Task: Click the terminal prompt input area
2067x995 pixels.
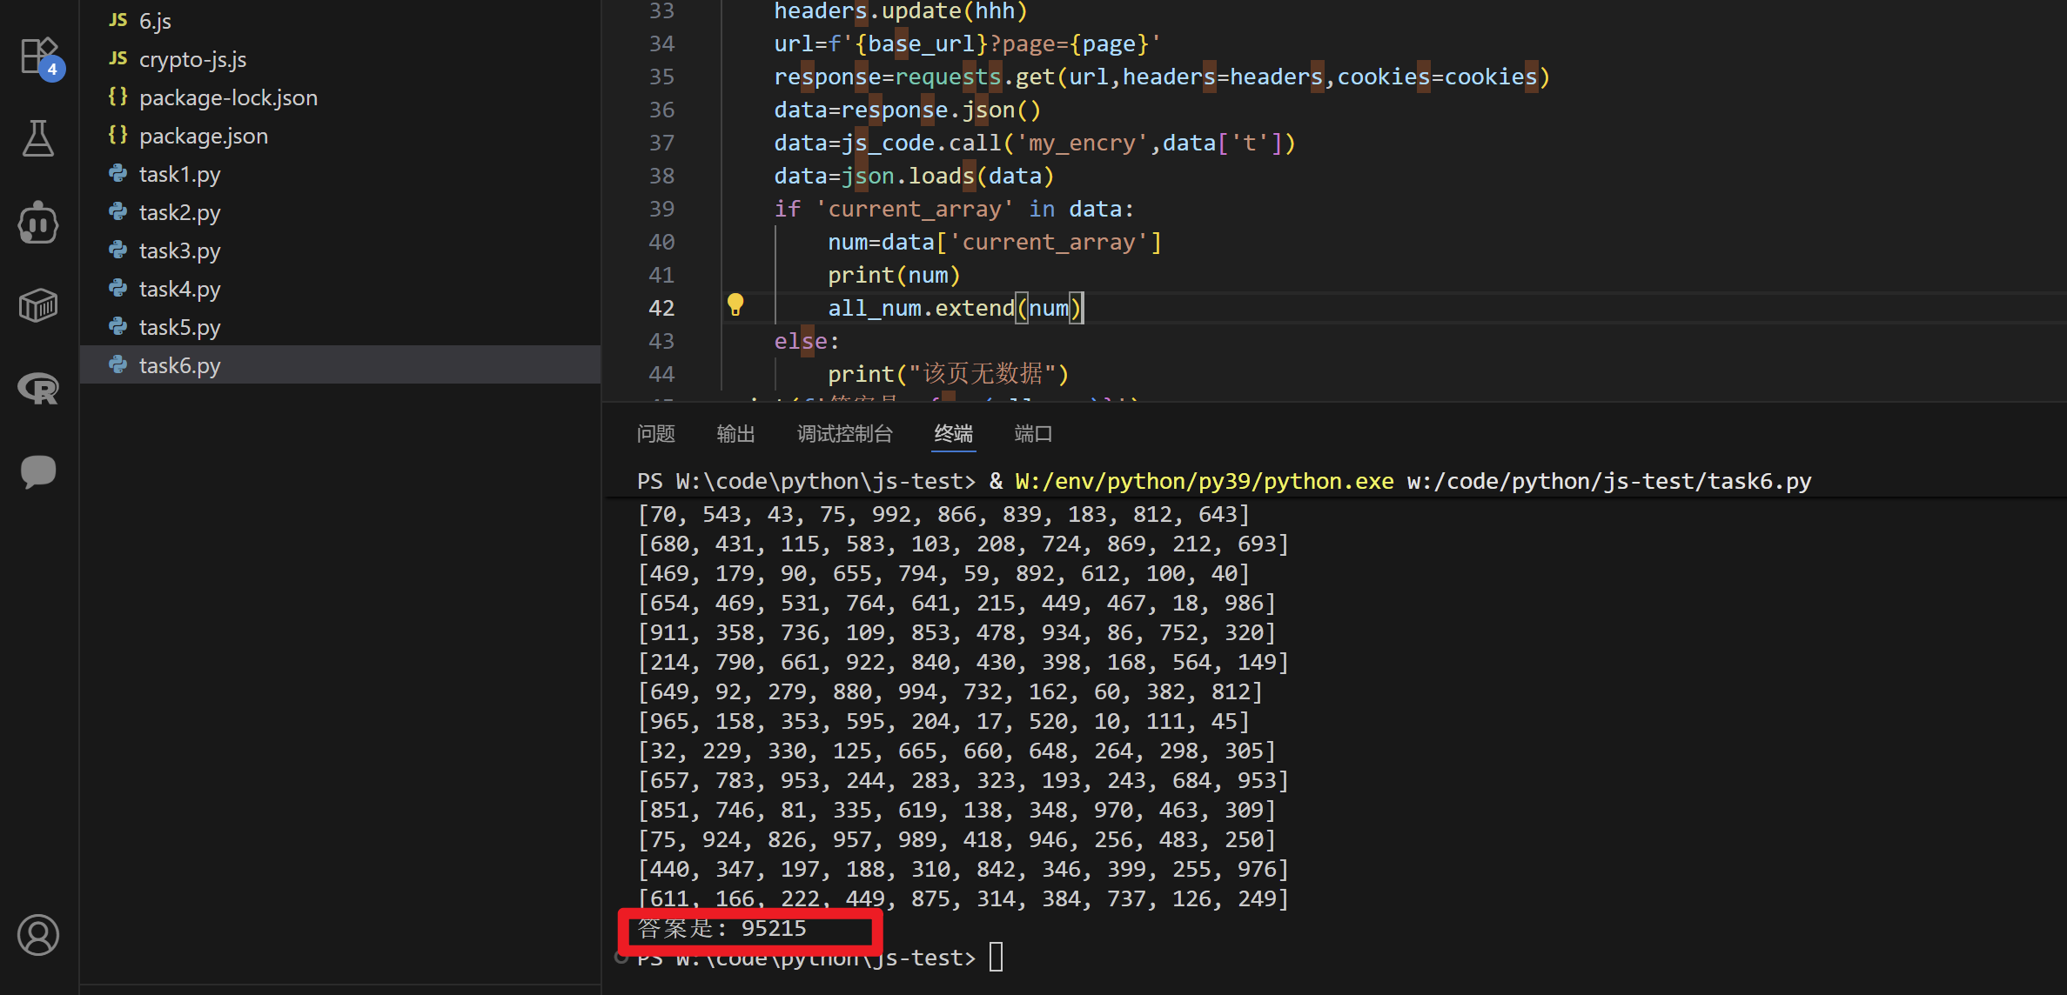Action: click(997, 958)
